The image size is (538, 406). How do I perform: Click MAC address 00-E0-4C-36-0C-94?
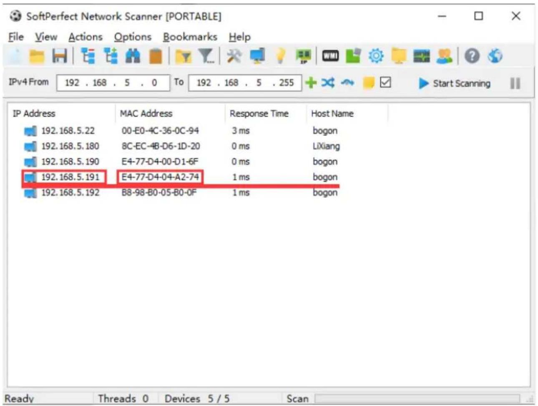click(160, 131)
